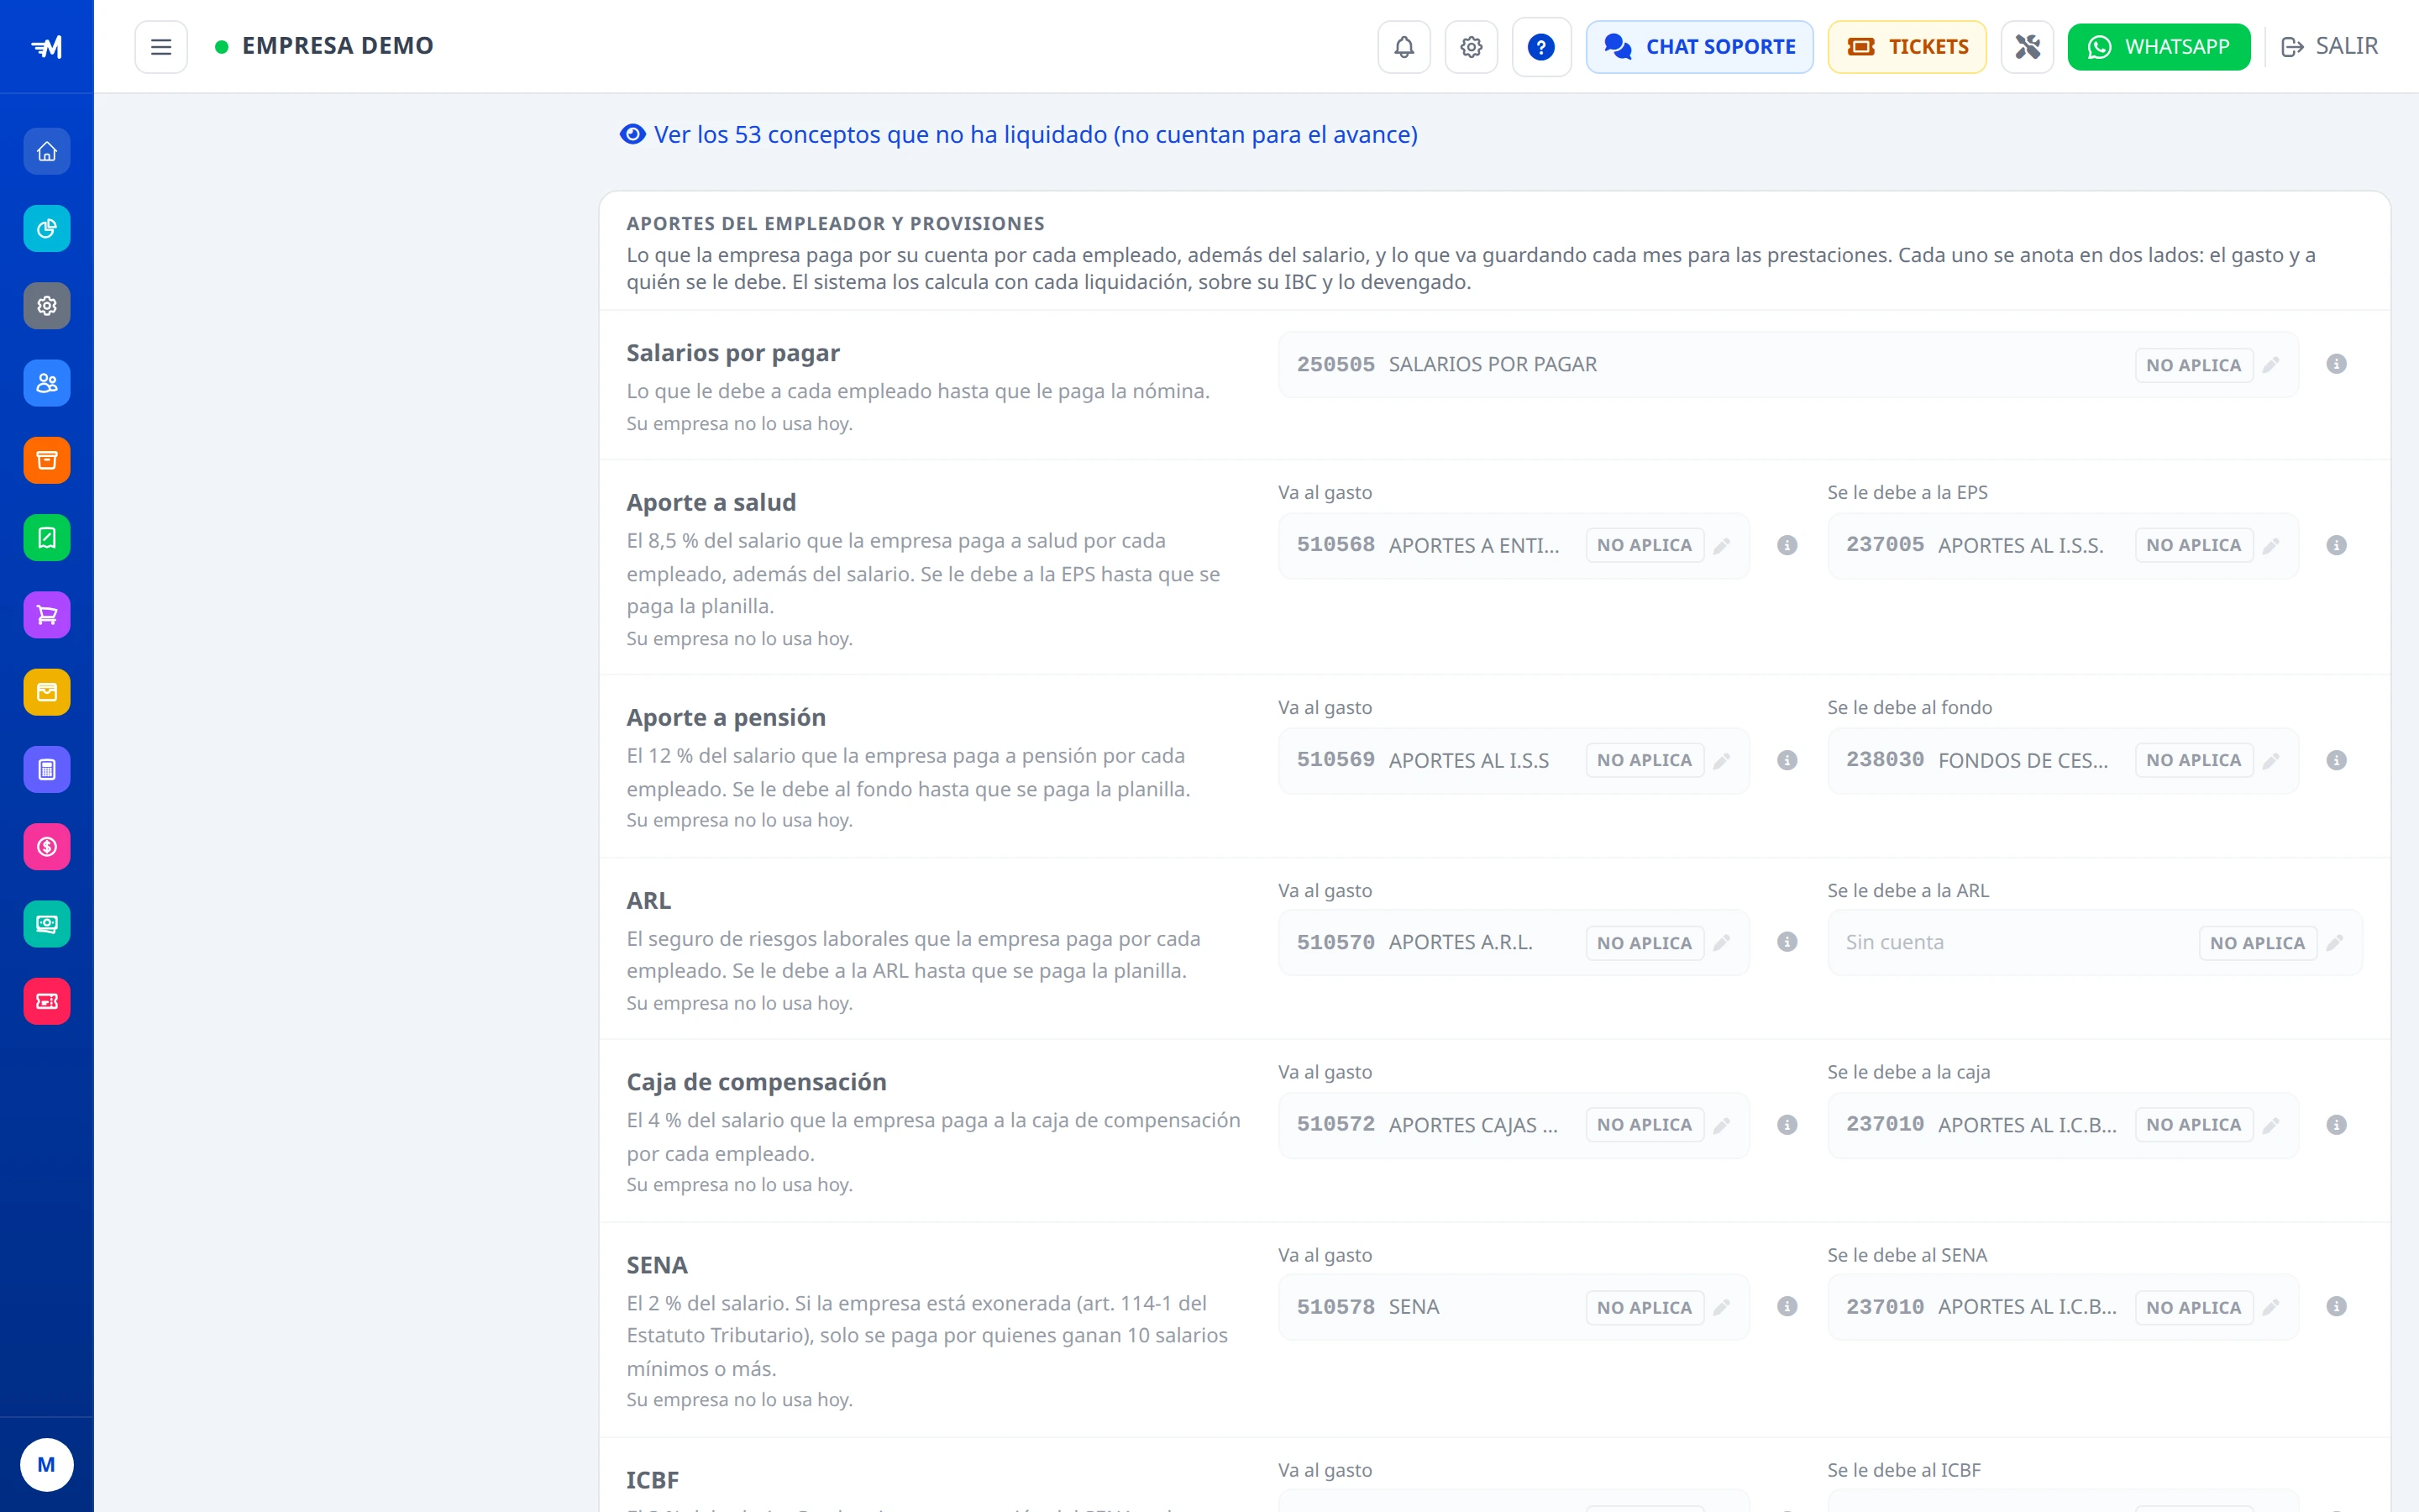Click Salir to log out

pos(2329,47)
